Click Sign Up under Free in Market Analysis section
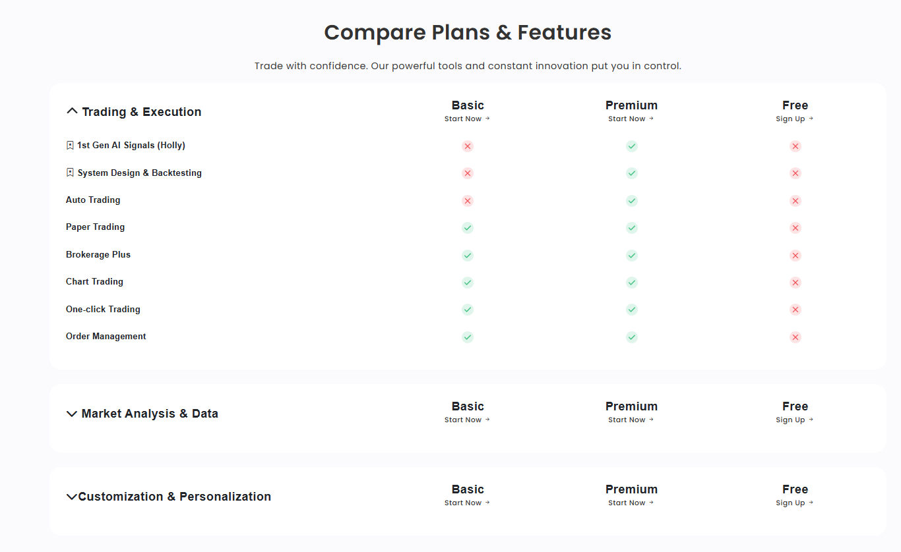The height and width of the screenshot is (552, 901). (794, 420)
